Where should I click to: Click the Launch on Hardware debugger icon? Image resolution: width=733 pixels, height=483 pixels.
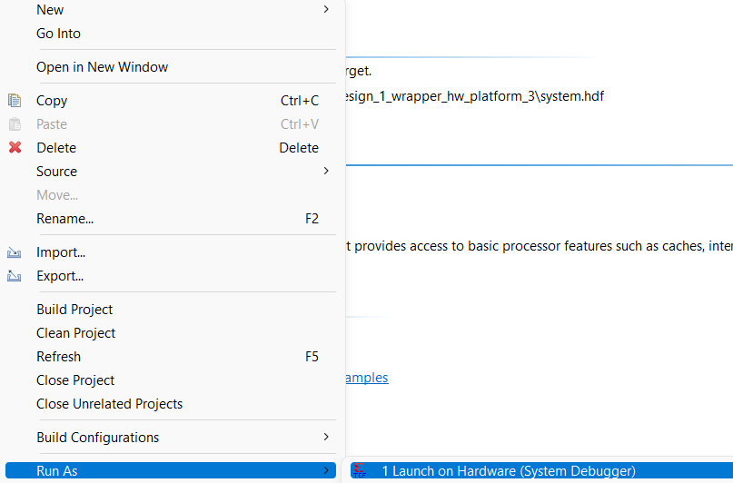tap(361, 471)
